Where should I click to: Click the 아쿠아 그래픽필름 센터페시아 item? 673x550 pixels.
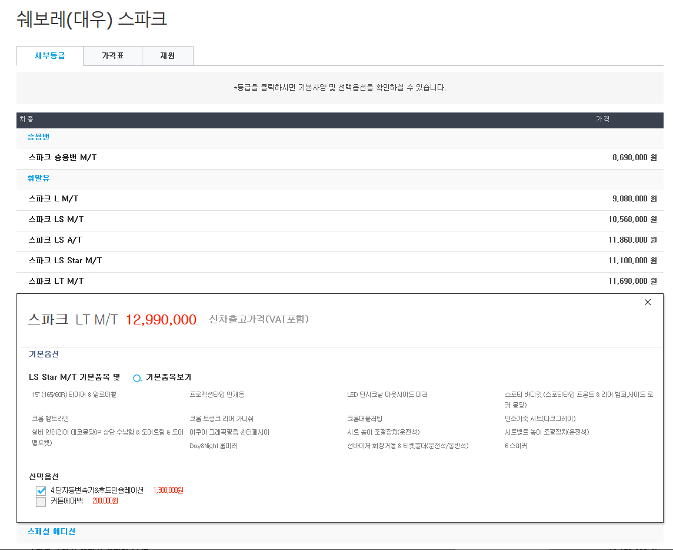[229, 433]
